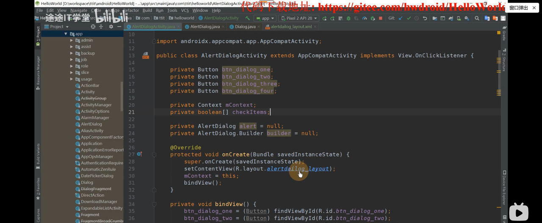Viewport: 542px width, 223px height.
Task: Open the Refactor menu
Action: click(x=131, y=10)
